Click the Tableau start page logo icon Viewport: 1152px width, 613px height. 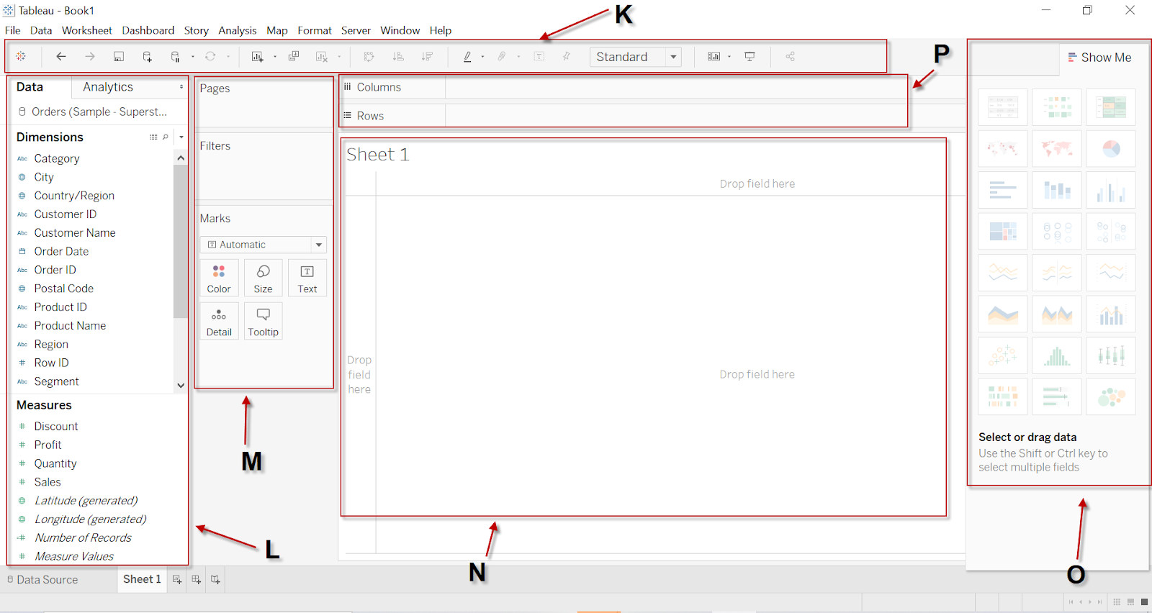21,56
